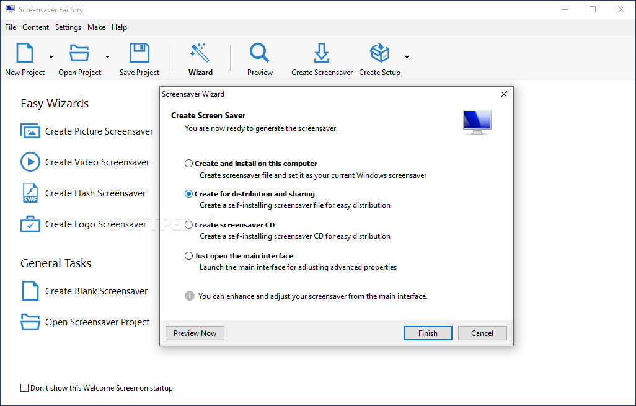
Task: Open the 'Create Blank Screensaver' link
Action: coord(97,291)
